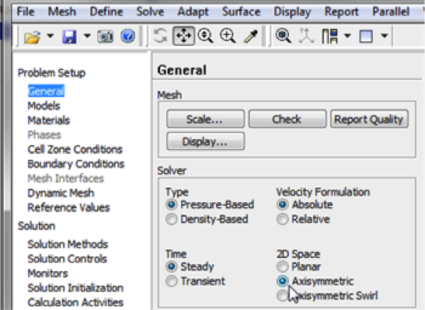Image resolution: width=425 pixels, height=310 pixels.
Task: Expand the save dropdown arrow
Action: 87,36
